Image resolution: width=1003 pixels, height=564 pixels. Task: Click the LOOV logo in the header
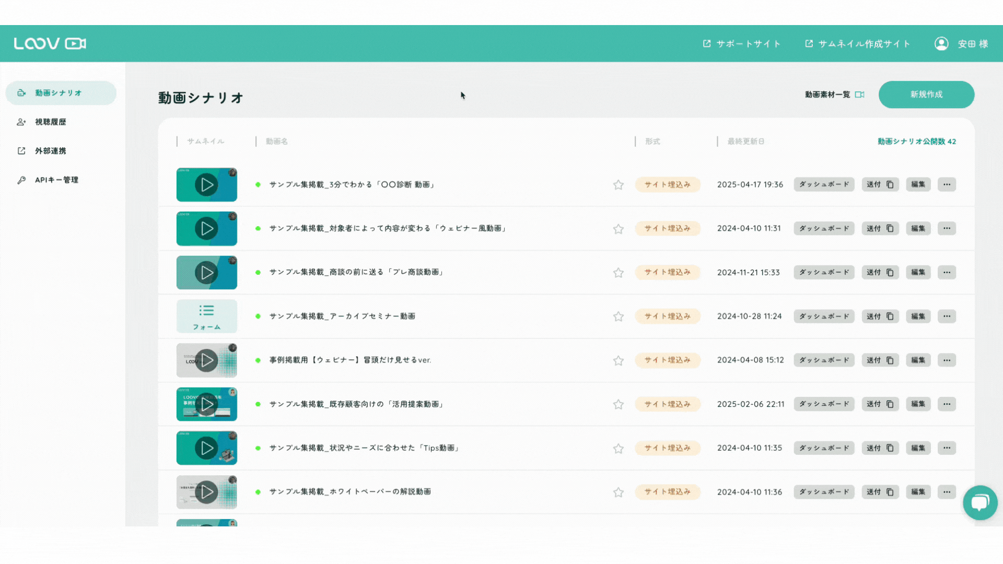click(x=50, y=43)
